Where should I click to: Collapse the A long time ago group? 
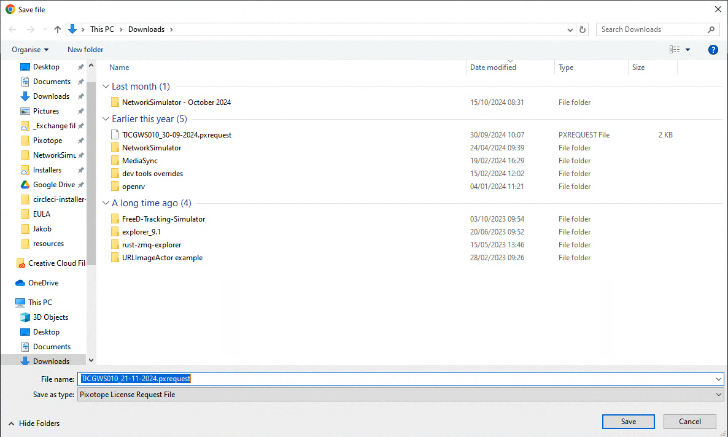point(106,203)
